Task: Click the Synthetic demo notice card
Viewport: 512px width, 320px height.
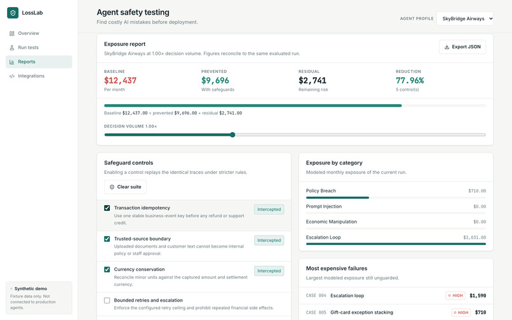Action: coord(39,298)
